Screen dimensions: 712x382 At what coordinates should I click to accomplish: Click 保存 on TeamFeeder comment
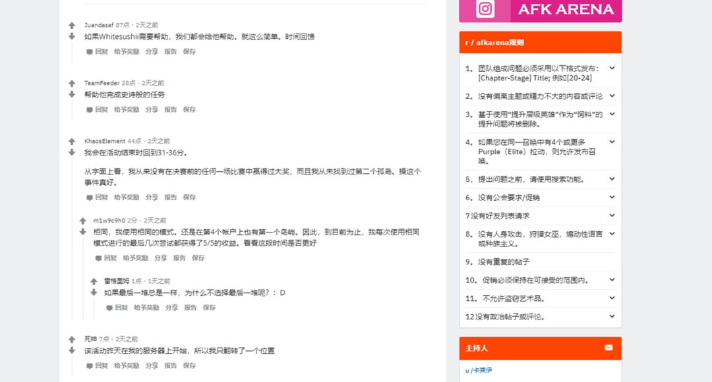pyautogui.click(x=189, y=110)
